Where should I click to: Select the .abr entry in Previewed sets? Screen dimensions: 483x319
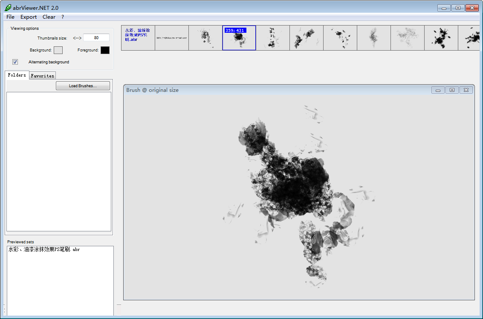[44, 250]
